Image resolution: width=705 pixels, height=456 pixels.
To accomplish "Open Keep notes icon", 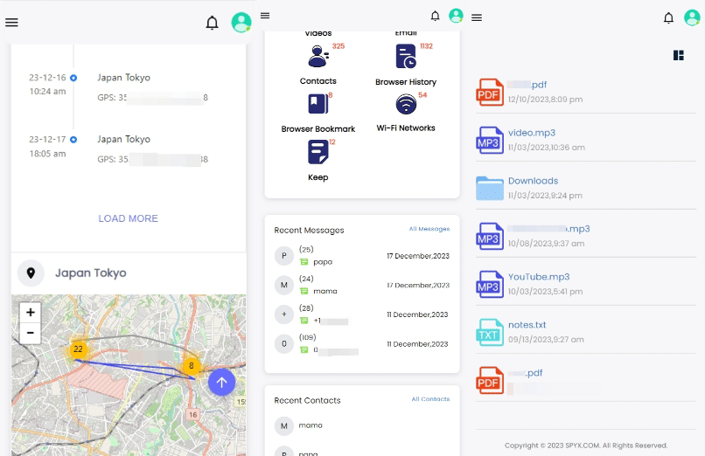I will (318, 152).
